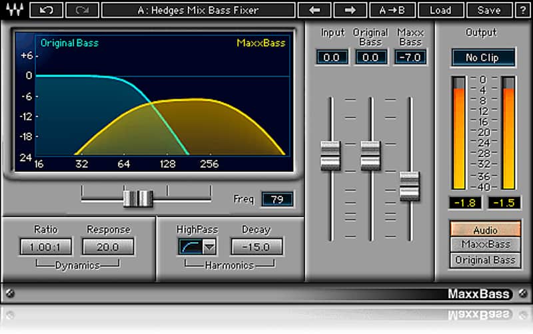Go to previous preset with left arrow
533x334 pixels.
[x=314, y=10]
